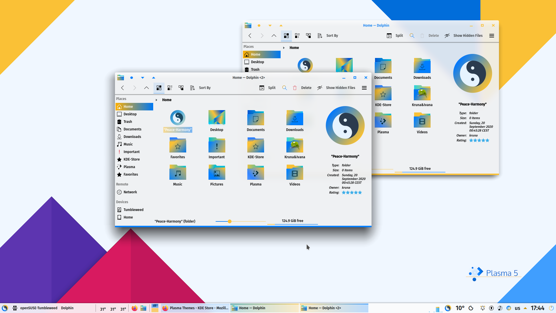Screen dimensions: 556x313
Task: Click titlebar down-triangle in back Dolphin
Action: point(270,26)
